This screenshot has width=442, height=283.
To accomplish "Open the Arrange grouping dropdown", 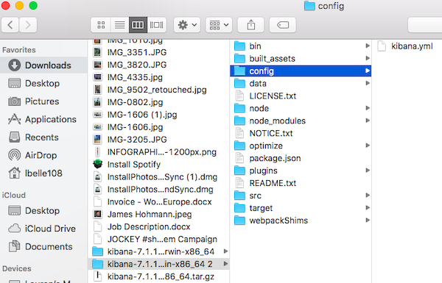I will click(219, 25).
